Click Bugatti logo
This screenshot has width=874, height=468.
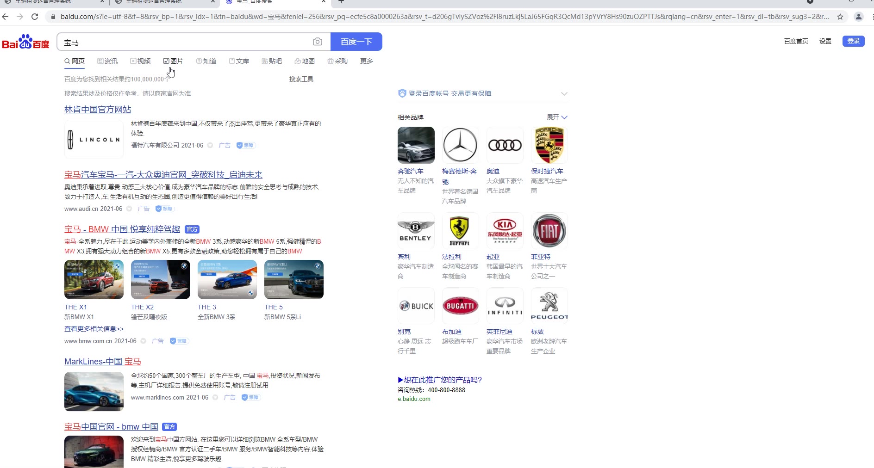coord(460,306)
